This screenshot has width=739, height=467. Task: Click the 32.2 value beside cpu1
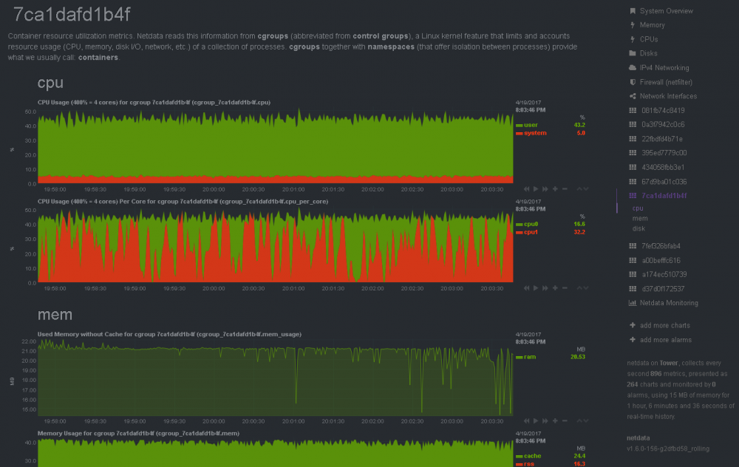[x=579, y=232]
